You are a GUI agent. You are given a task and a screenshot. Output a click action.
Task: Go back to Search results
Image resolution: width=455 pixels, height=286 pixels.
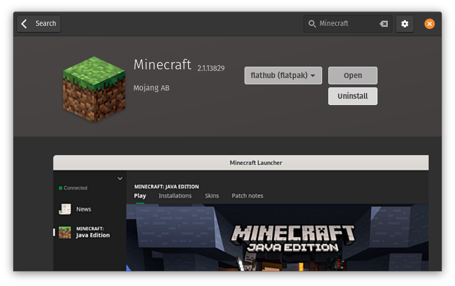point(39,24)
